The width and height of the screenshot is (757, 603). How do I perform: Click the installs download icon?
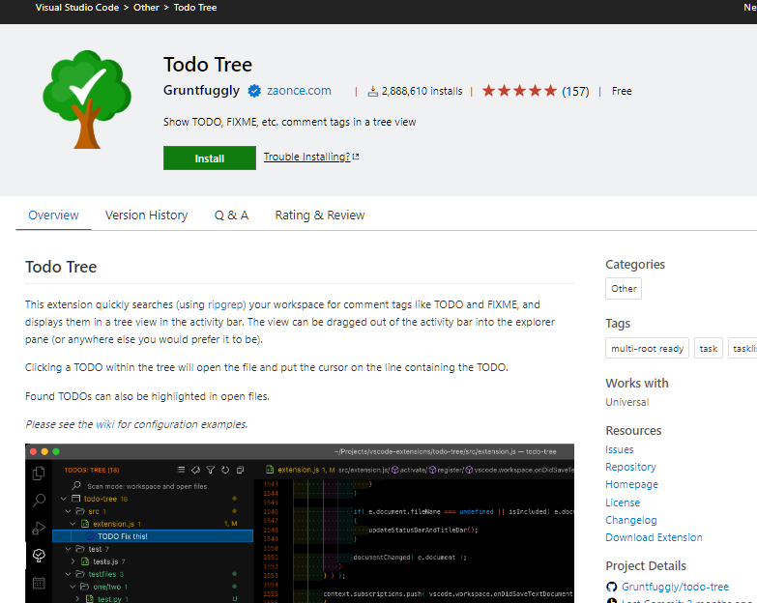pos(373,91)
